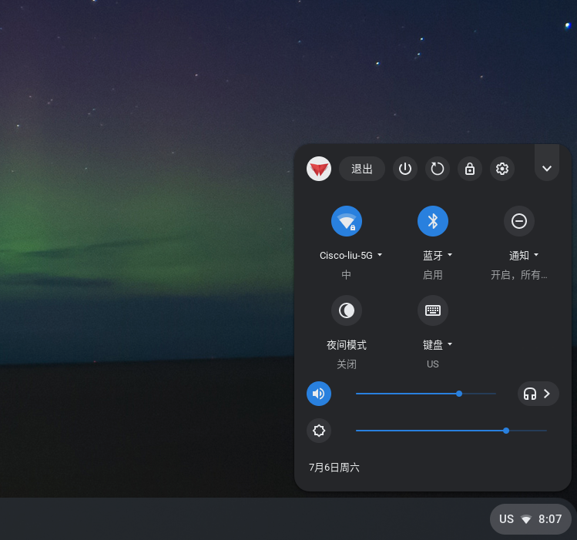Click the volume slider track

click(426, 394)
